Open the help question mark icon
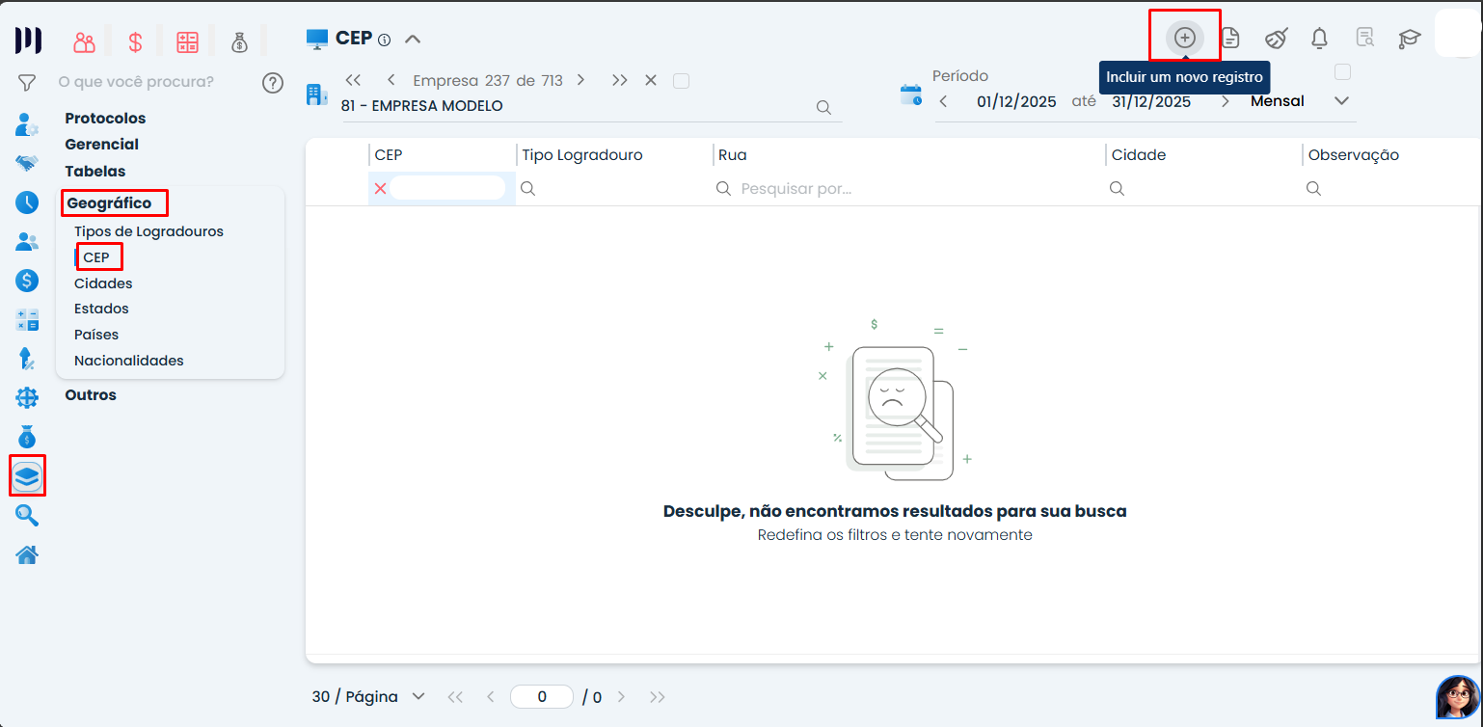 (273, 83)
